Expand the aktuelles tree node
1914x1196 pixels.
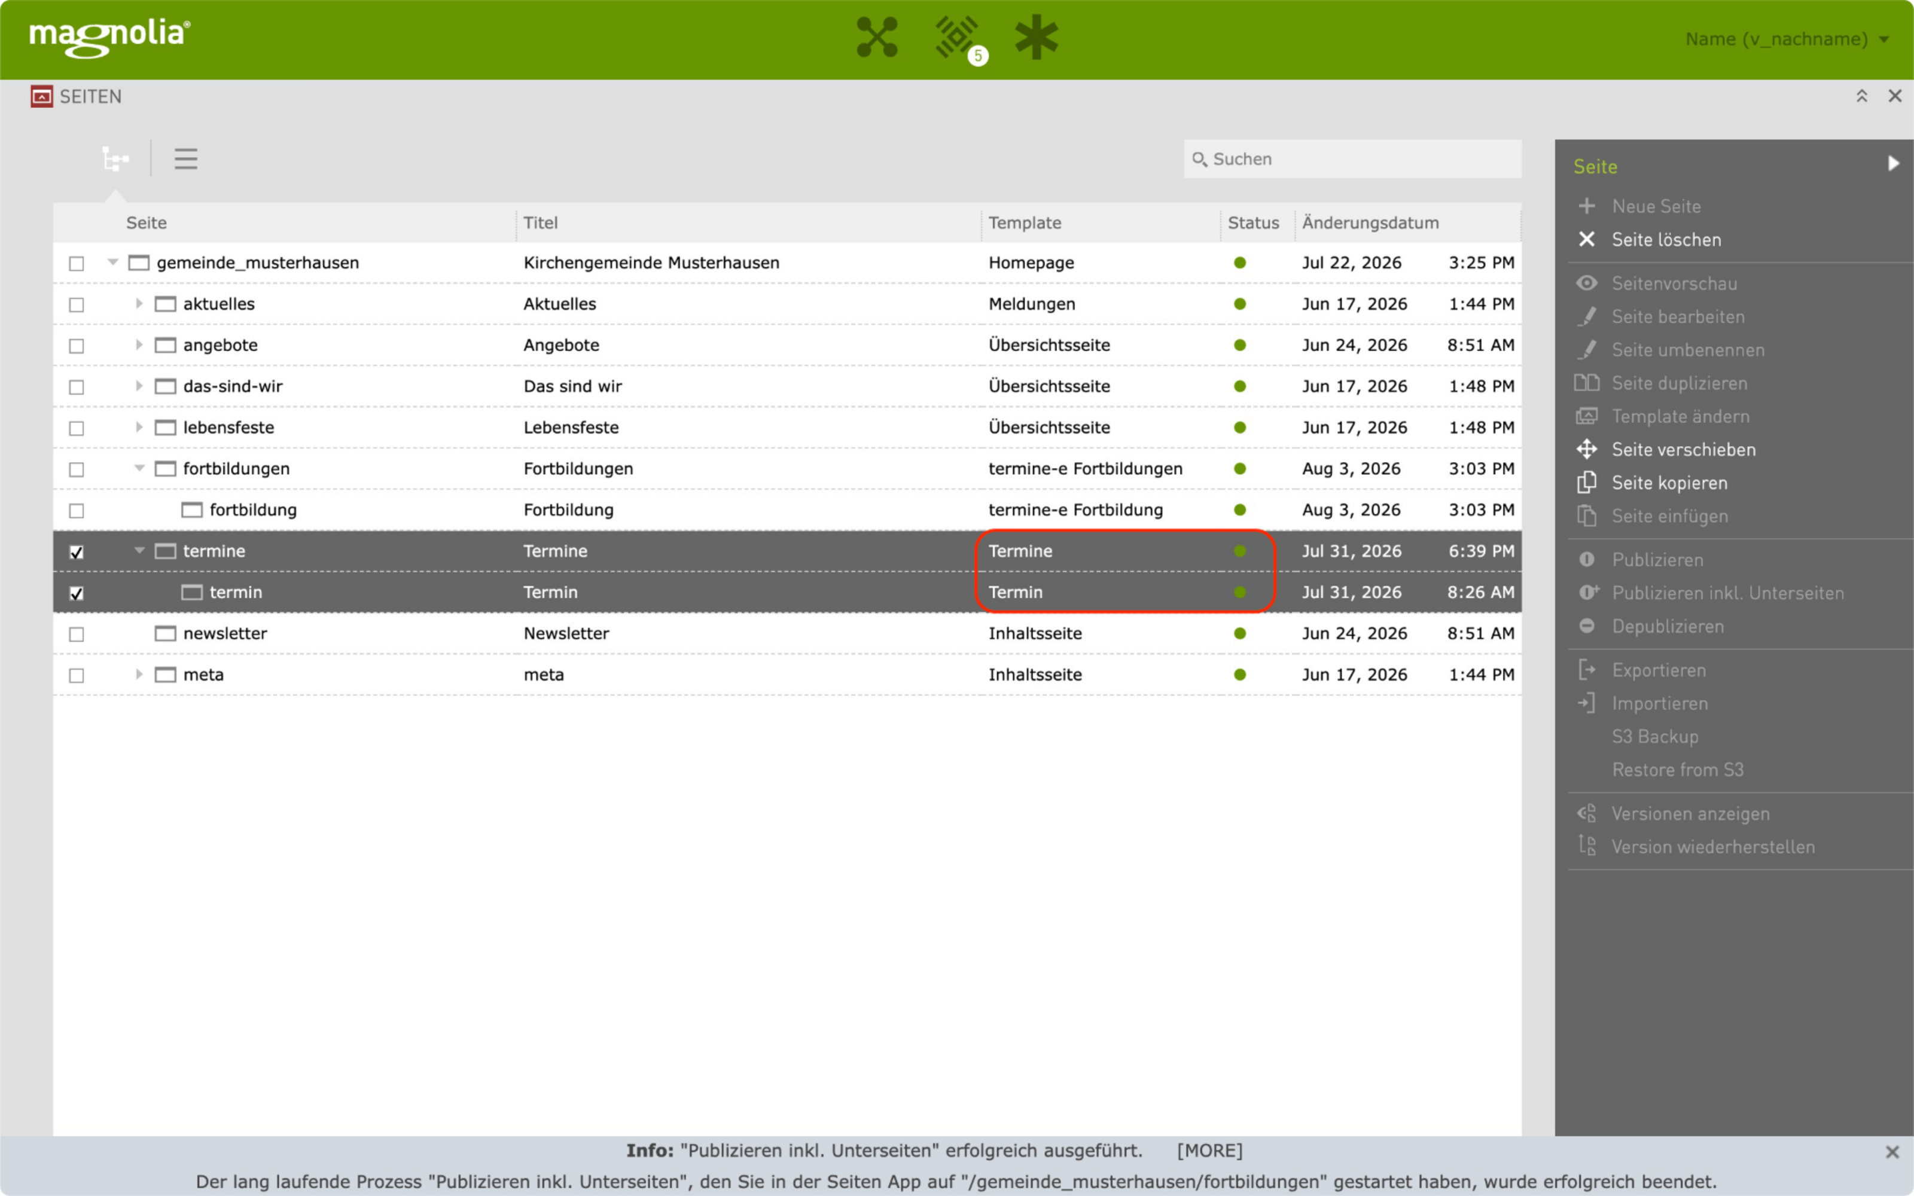click(x=138, y=304)
